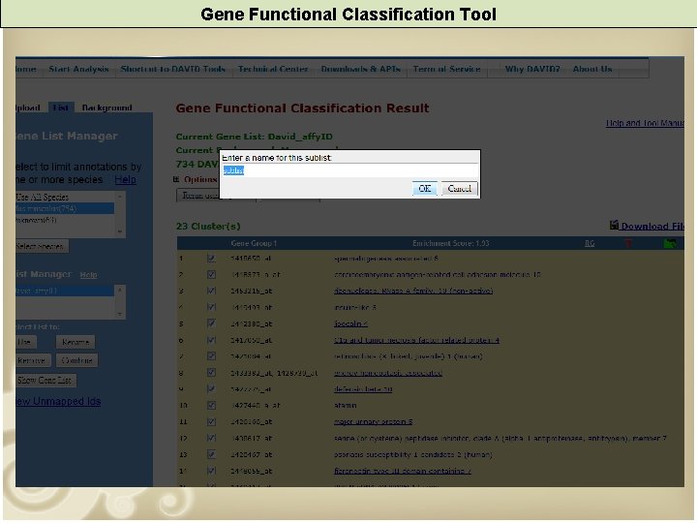This screenshot has width=697, height=523.
Task: Switch to the List tab
Action: point(61,108)
